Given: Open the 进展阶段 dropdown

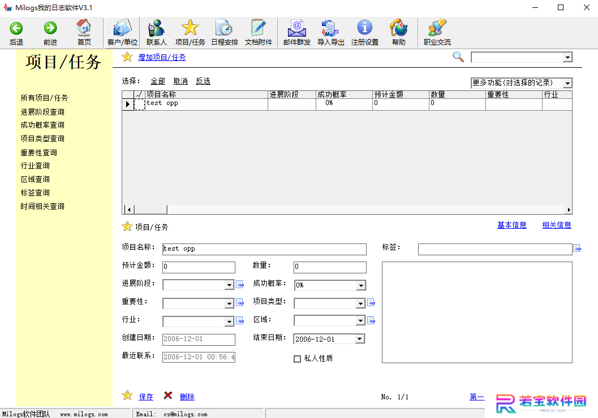Looking at the screenshot, I should tap(229, 285).
